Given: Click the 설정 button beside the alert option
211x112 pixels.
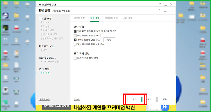Looking at the screenshot, I should [x=109, y=40].
